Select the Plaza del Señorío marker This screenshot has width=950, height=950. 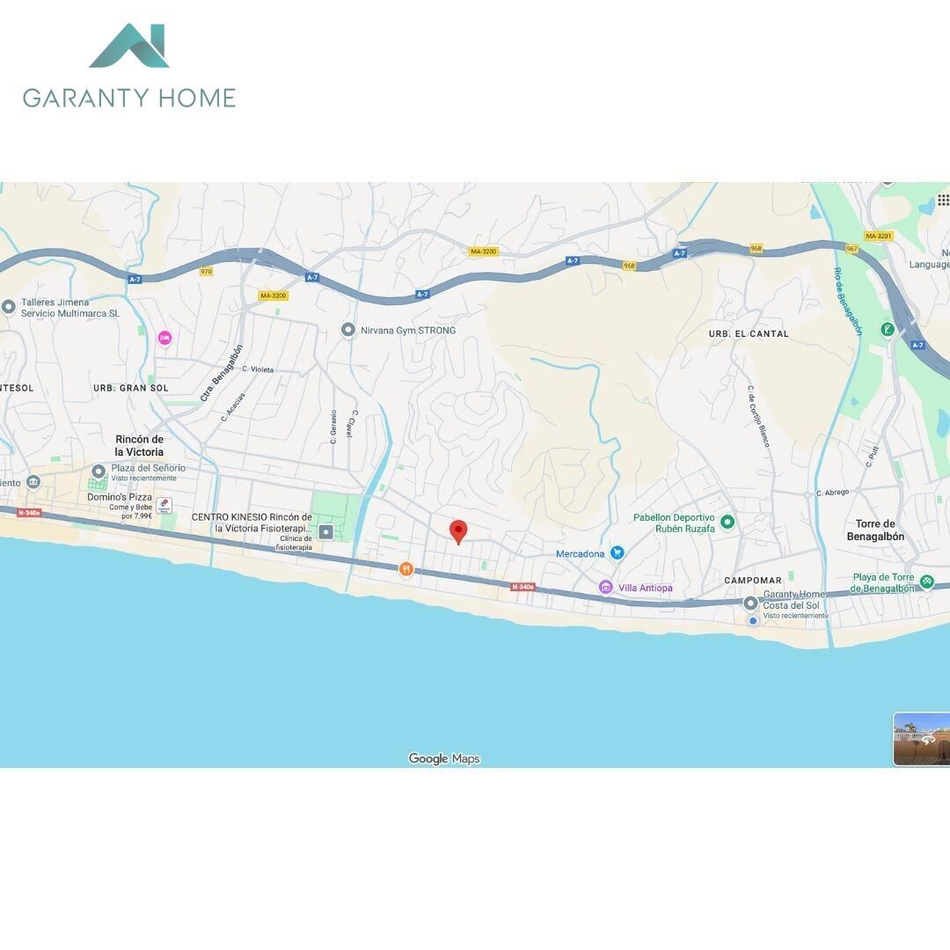[x=99, y=471]
